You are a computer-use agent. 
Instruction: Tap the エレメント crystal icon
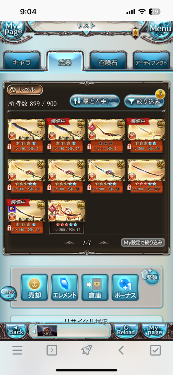pos(65,287)
